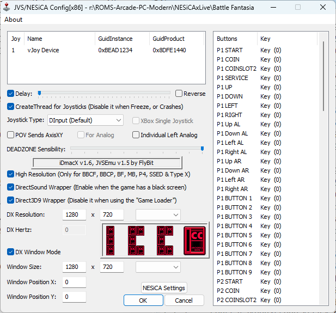This screenshot has width=336, height=313.
Task: Select the P1 Up AL row
Action: click(x=266, y=124)
